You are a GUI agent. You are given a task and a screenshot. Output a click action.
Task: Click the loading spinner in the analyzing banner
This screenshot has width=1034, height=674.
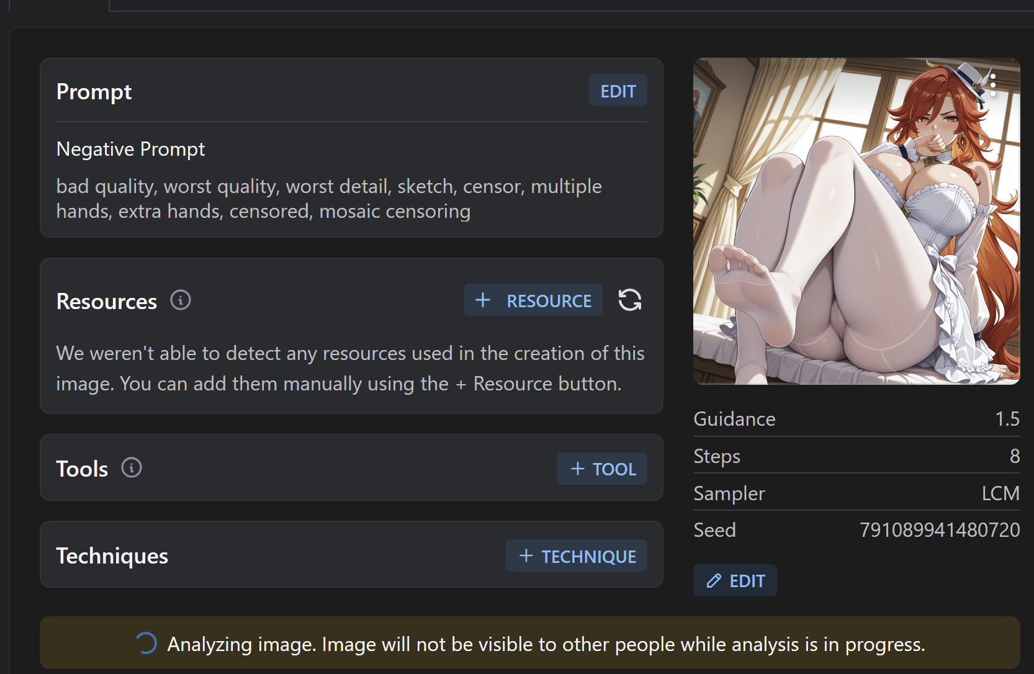click(146, 644)
